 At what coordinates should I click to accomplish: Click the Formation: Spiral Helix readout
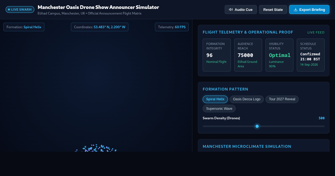24,27
